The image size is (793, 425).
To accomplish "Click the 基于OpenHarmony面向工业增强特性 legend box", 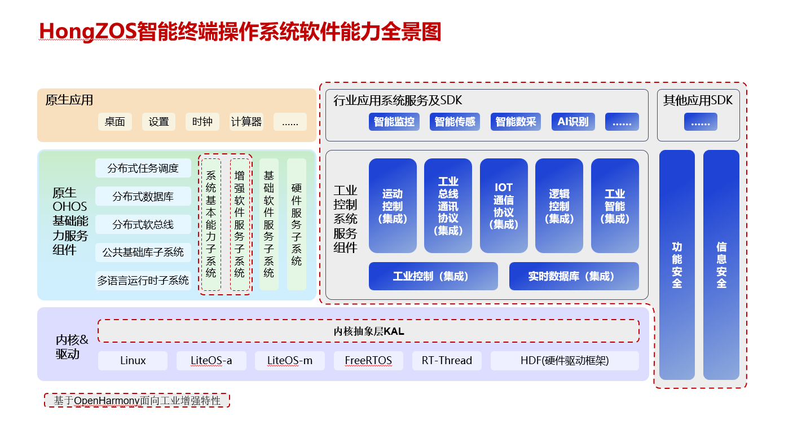I will click(x=137, y=400).
